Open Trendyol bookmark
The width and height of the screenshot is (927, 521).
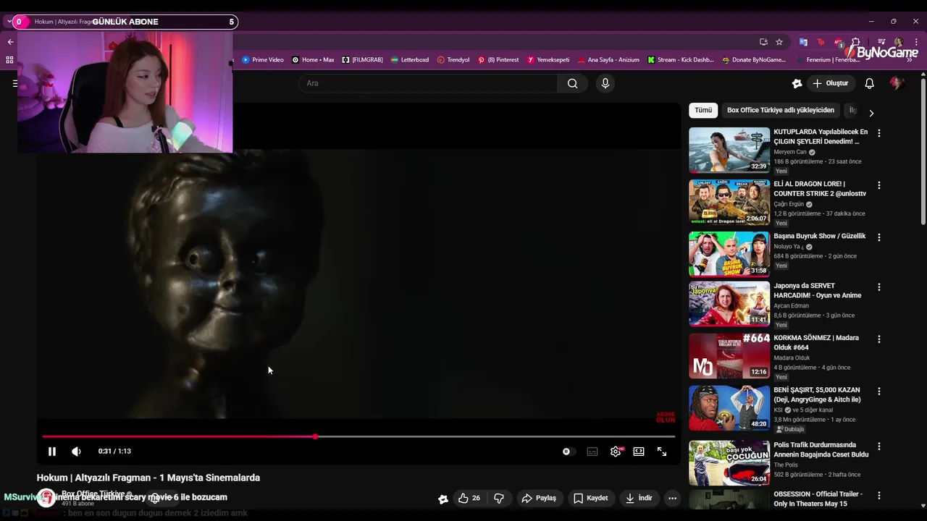[453, 60]
